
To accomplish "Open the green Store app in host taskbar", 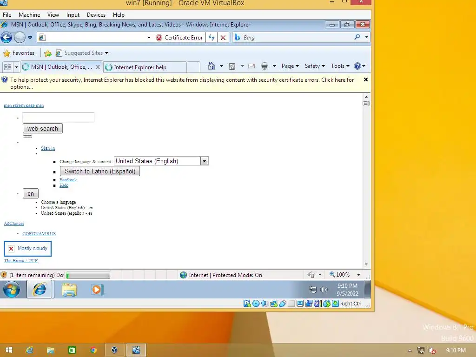I will click(72, 350).
